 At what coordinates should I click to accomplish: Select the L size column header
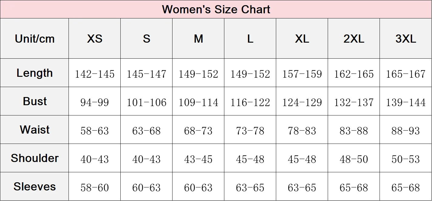coord(250,39)
